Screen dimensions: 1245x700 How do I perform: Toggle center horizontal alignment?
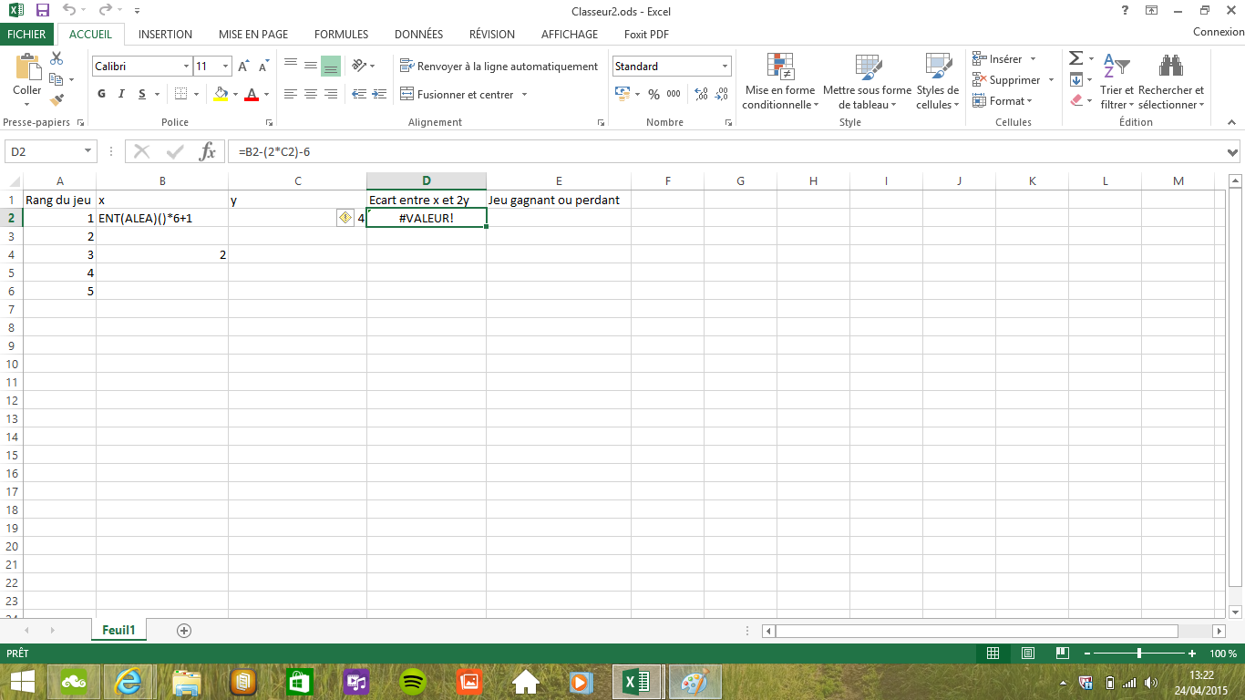coord(310,94)
